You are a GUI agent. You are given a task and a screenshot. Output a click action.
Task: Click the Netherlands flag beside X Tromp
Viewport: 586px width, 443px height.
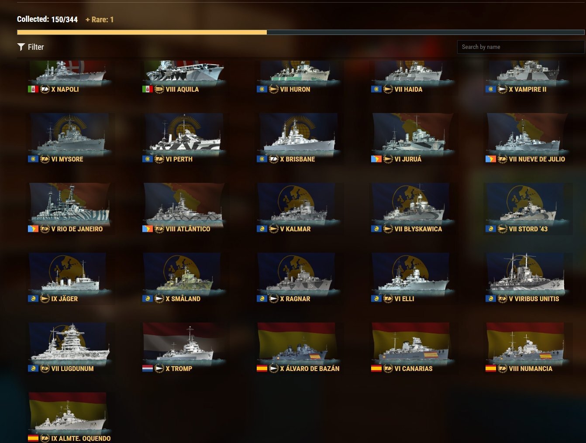pos(148,368)
